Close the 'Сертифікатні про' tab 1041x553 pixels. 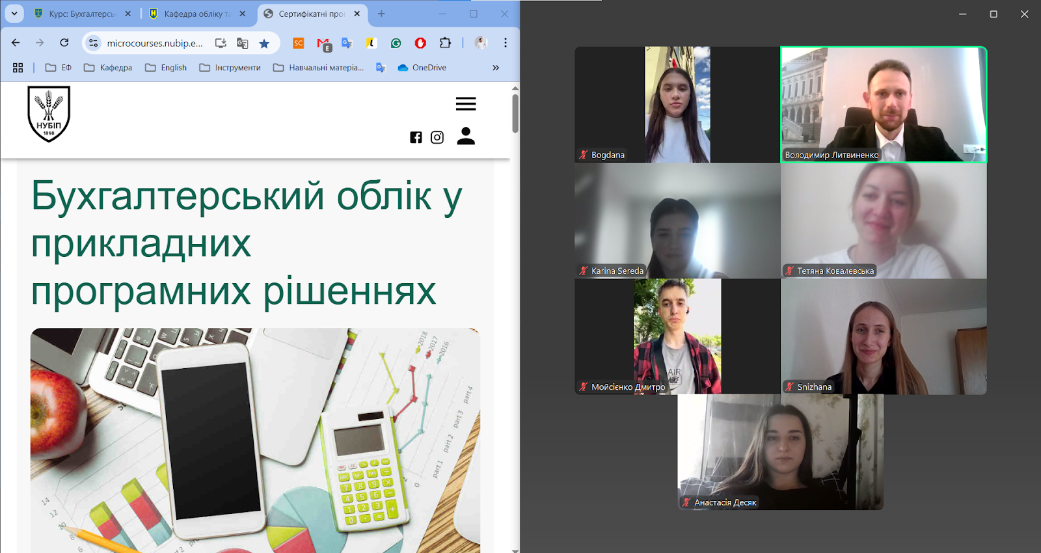tap(357, 14)
